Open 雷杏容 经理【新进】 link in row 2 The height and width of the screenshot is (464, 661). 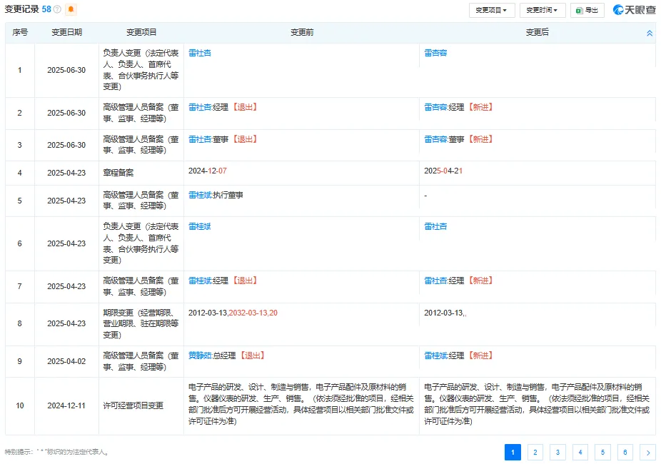[435, 107]
